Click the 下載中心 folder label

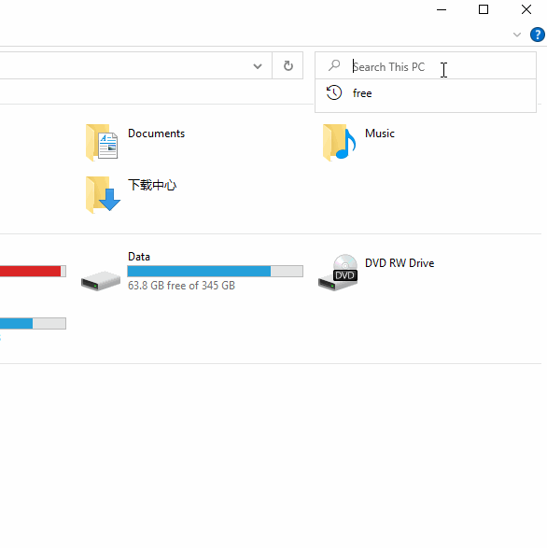152,185
